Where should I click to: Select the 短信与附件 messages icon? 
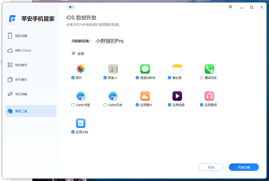[x=145, y=69]
